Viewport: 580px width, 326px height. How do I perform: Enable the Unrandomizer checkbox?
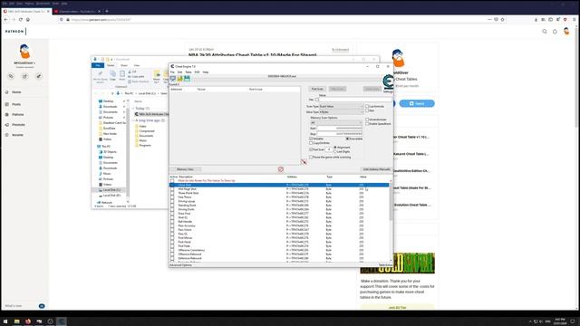pos(367,120)
